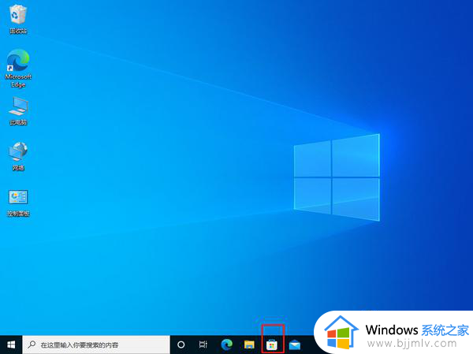Open Task View from the taskbar

[x=203, y=345]
